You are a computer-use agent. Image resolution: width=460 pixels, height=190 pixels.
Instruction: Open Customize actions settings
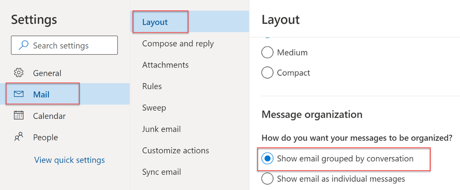175,151
